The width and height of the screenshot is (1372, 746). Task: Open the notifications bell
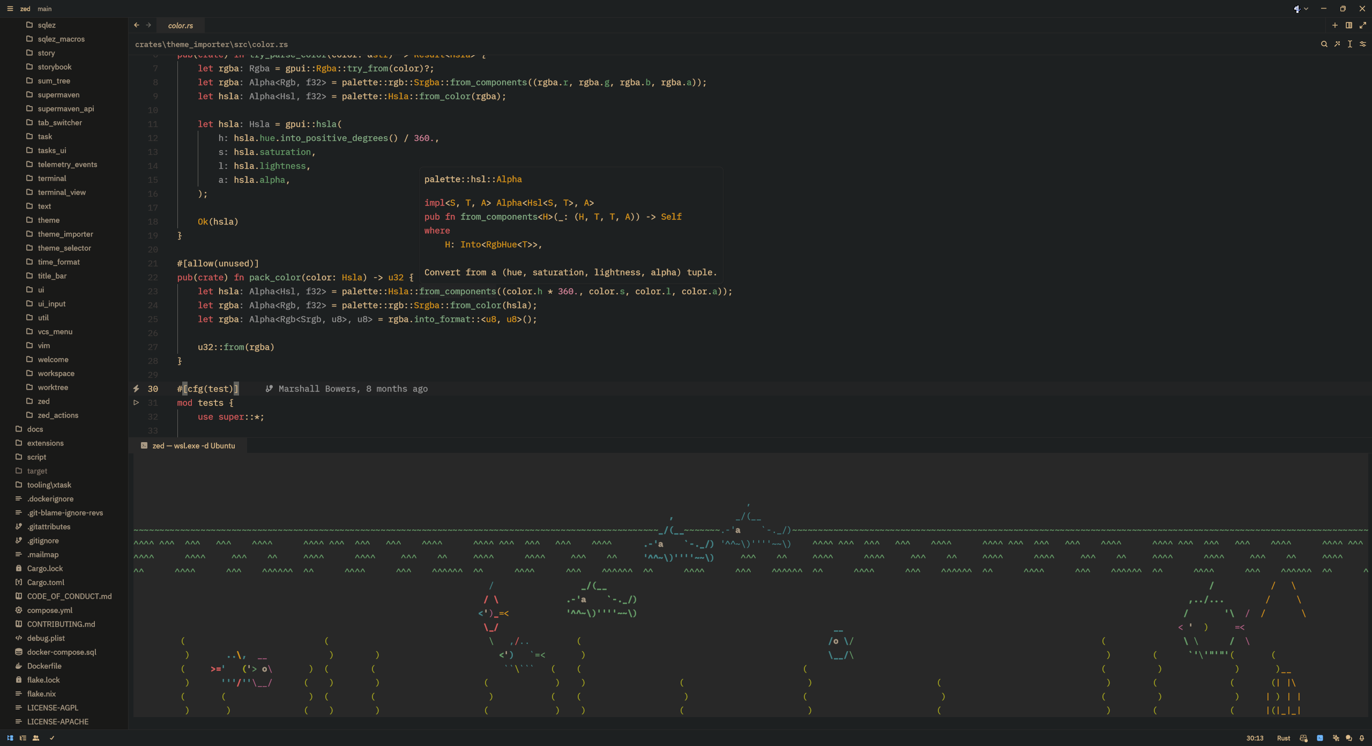1362,738
